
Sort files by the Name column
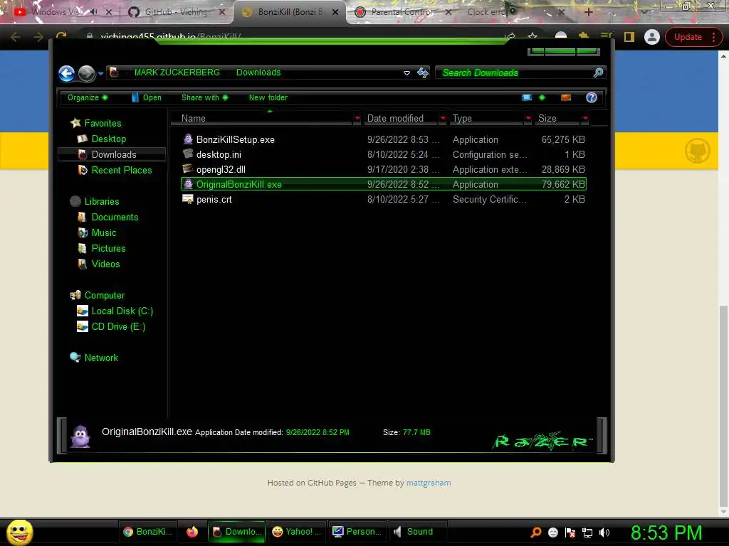coord(263,119)
